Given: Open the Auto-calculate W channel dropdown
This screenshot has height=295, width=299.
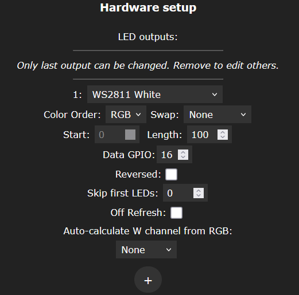Looking at the screenshot, I should 146,250.
